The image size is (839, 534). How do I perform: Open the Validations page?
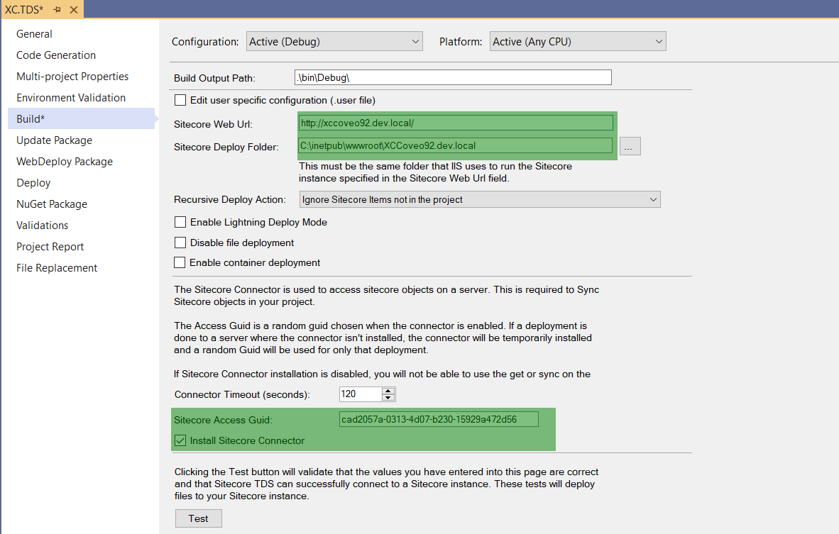click(43, 226)
